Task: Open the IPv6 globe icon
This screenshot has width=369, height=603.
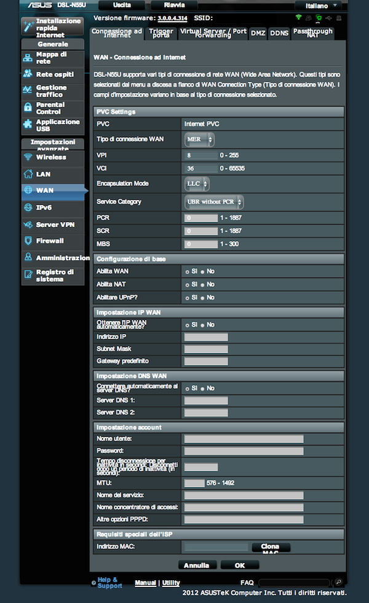Action: pos(28,208)
